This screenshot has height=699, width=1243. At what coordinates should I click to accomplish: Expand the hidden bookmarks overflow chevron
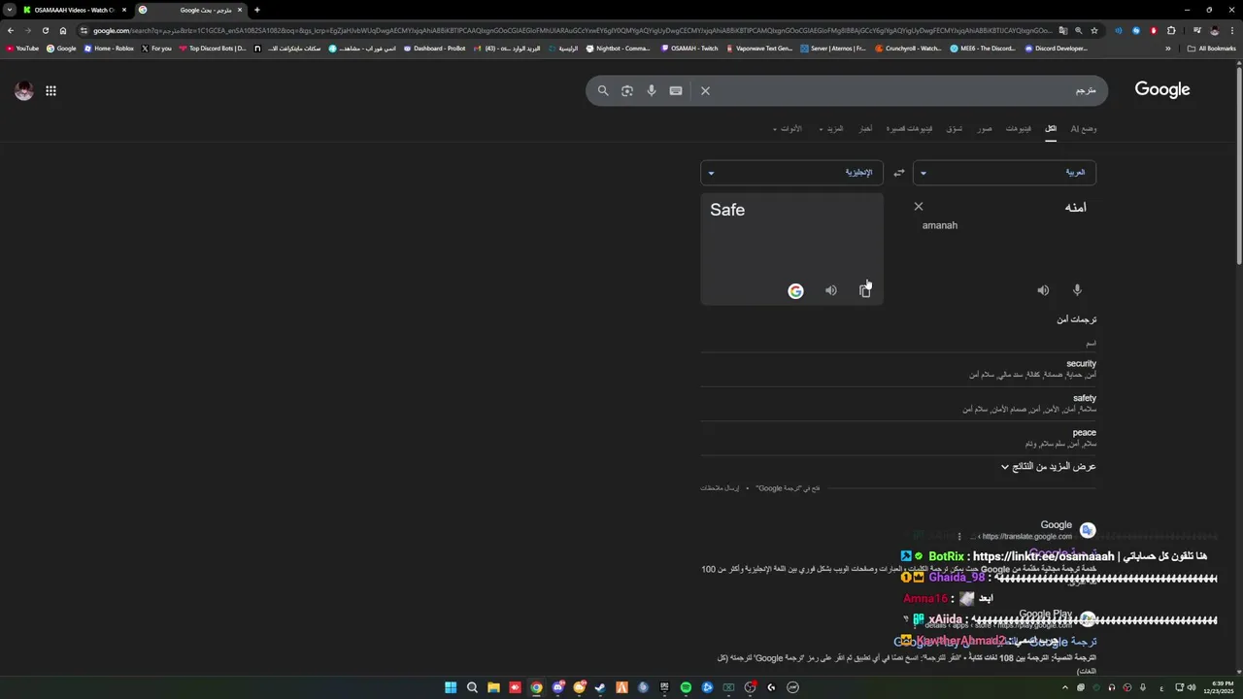1167,48
